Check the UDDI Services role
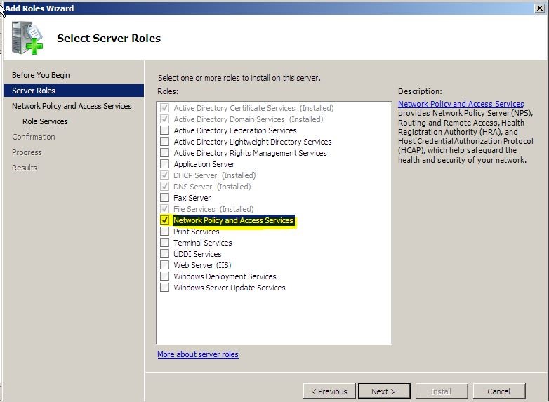 pos(164,254)
